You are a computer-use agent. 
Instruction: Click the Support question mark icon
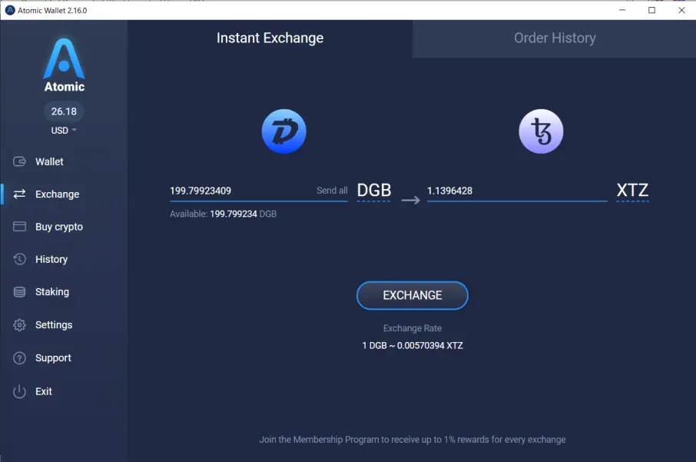[19, 358]
